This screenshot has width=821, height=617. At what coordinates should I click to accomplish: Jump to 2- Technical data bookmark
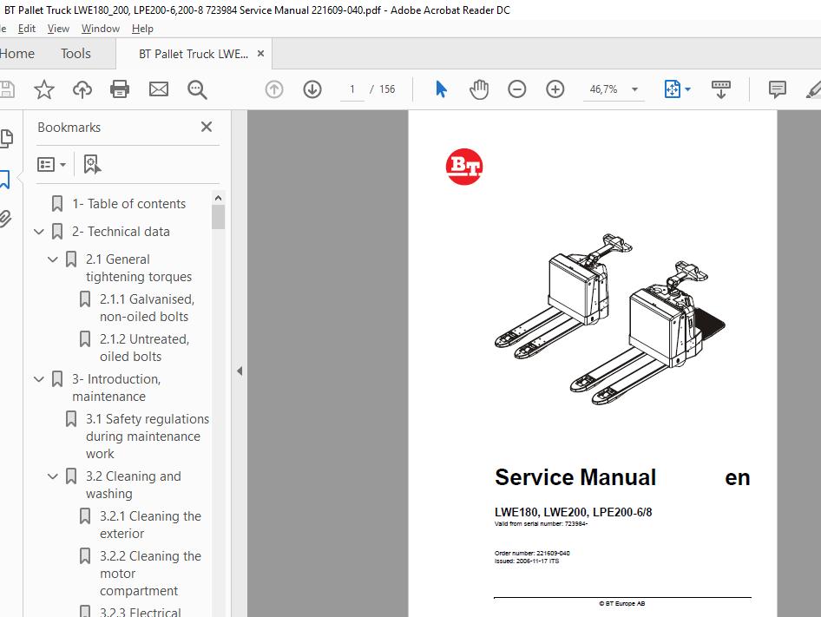(x=121, y=232)
